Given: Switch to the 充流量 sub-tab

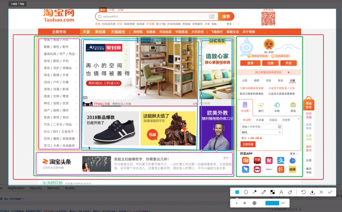Looking at the screenshot, I should click(x=260, y=120).
